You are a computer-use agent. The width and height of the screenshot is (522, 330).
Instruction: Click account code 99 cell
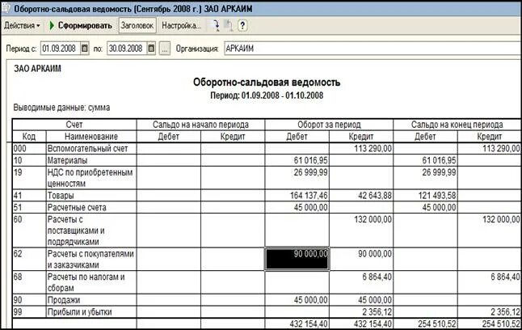[x=29, y=312]
